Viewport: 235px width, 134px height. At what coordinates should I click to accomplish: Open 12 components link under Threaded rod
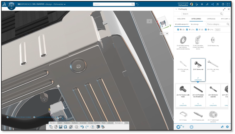198,104
